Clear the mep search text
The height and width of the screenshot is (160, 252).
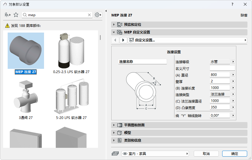[89, 15]
